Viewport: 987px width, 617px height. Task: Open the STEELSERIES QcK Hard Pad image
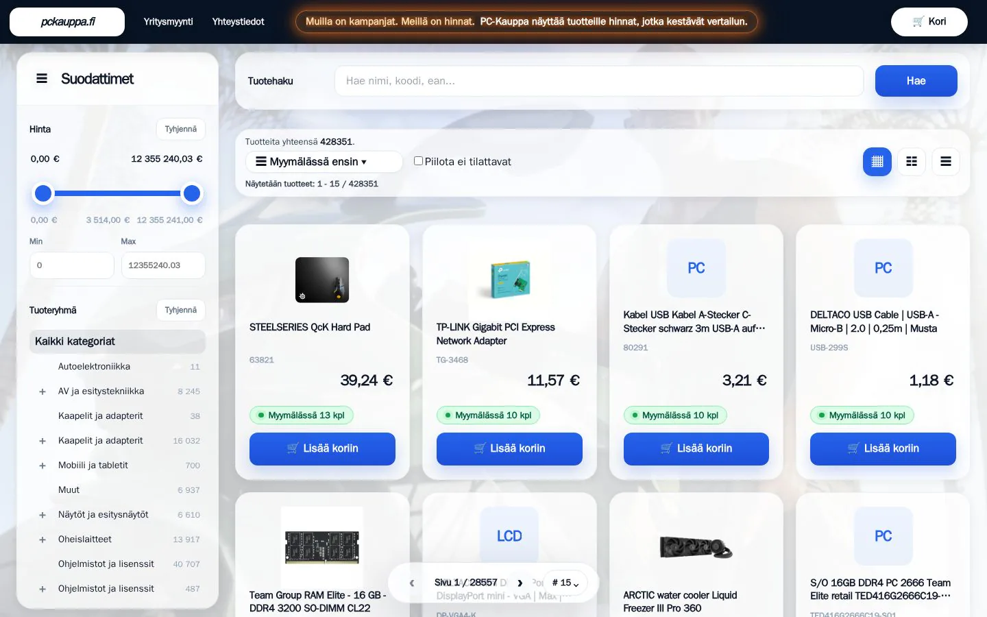point(322,280)
